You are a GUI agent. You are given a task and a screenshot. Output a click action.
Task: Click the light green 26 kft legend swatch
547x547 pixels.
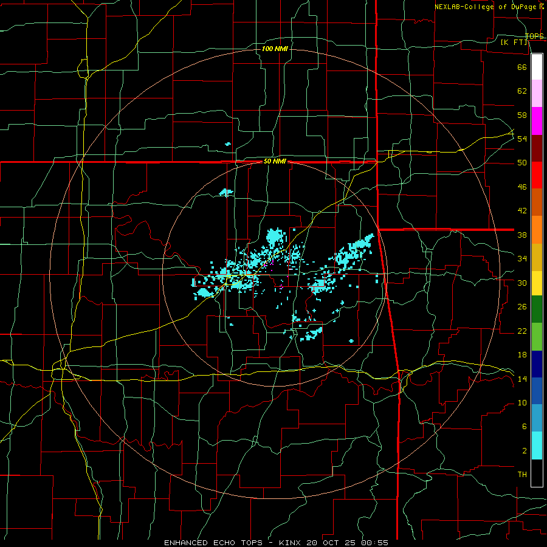coord(537,337)
